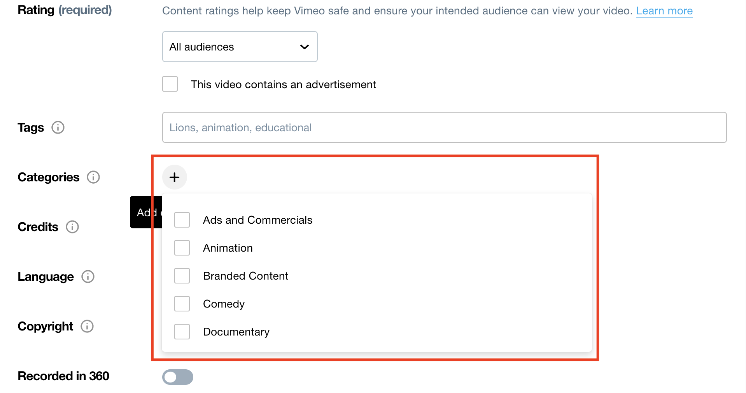Click the Categories info icon

(93, 177)
